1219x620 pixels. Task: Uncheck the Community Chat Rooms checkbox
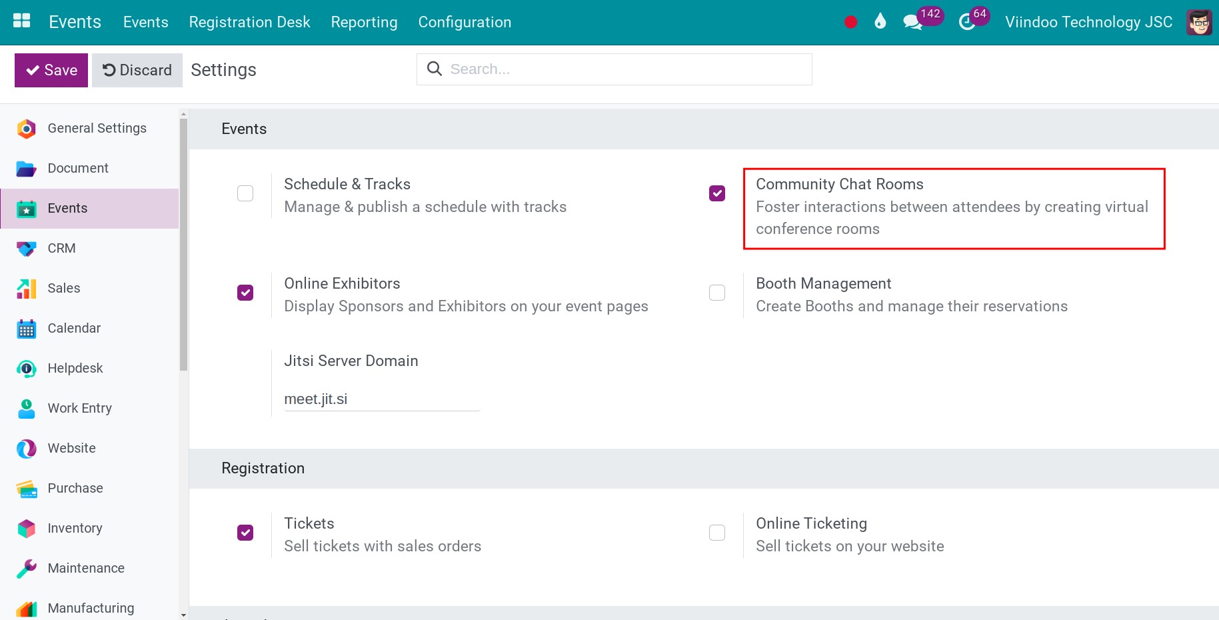tap(717, 193)
